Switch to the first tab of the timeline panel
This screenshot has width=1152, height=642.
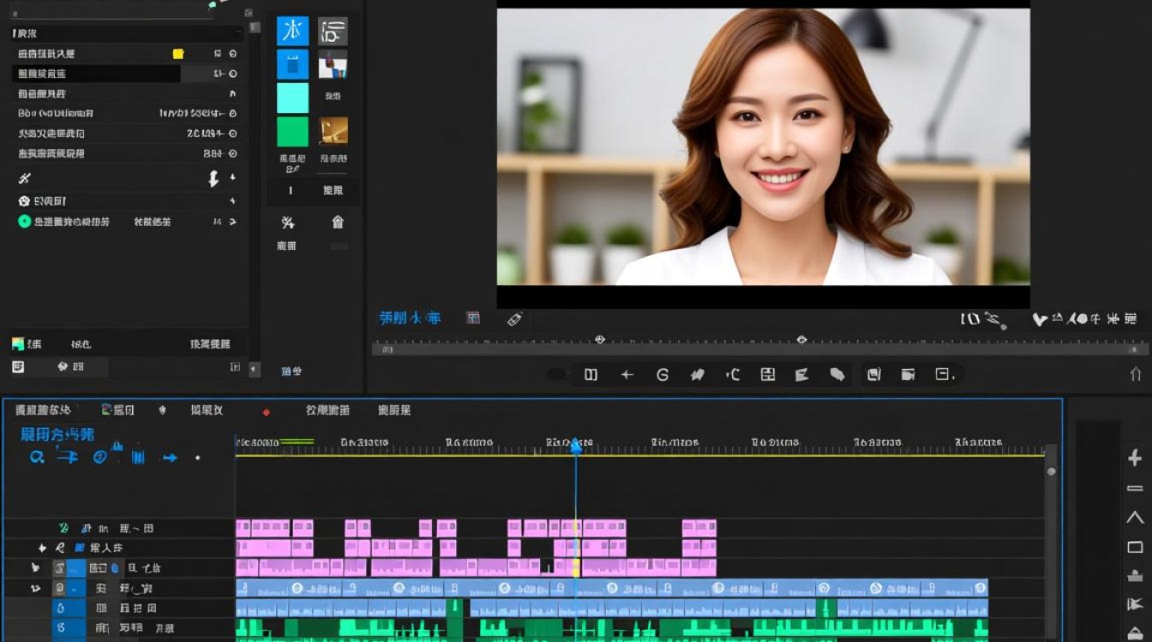[x=43, y=410]
